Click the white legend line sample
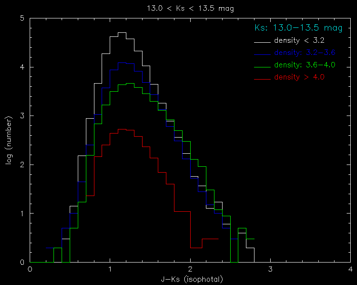This screenshot has height=285, width=357. [x=263, y=42]
